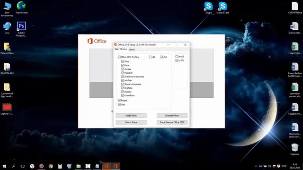Disable the Skype for business checkbox
This screenshot has height=170, width=303.
tap(123, 84)
